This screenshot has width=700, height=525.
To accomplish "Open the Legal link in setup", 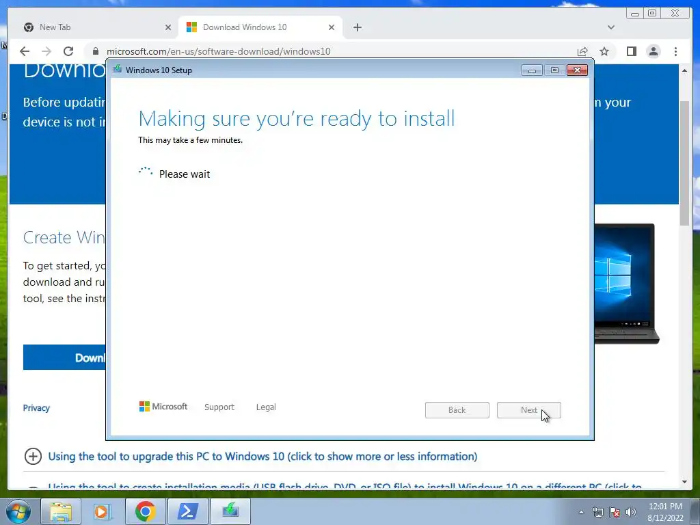I will pos(266,407).
